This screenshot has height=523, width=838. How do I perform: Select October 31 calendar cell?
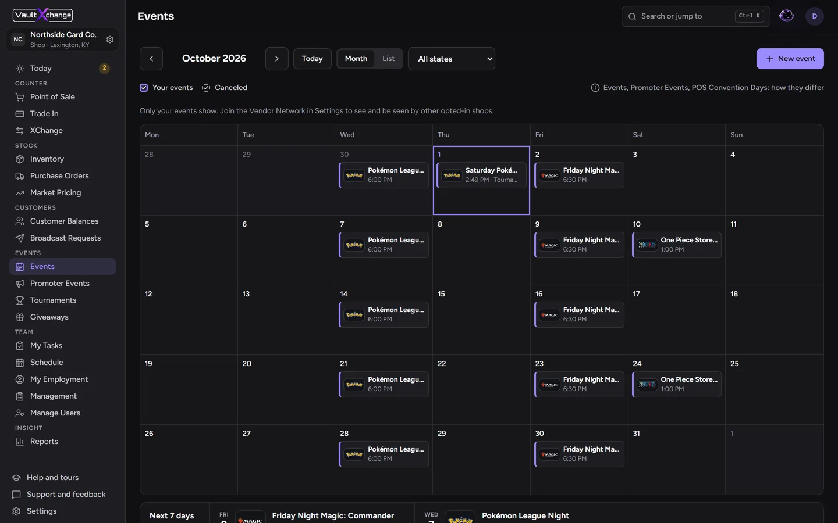pos(676,460)
